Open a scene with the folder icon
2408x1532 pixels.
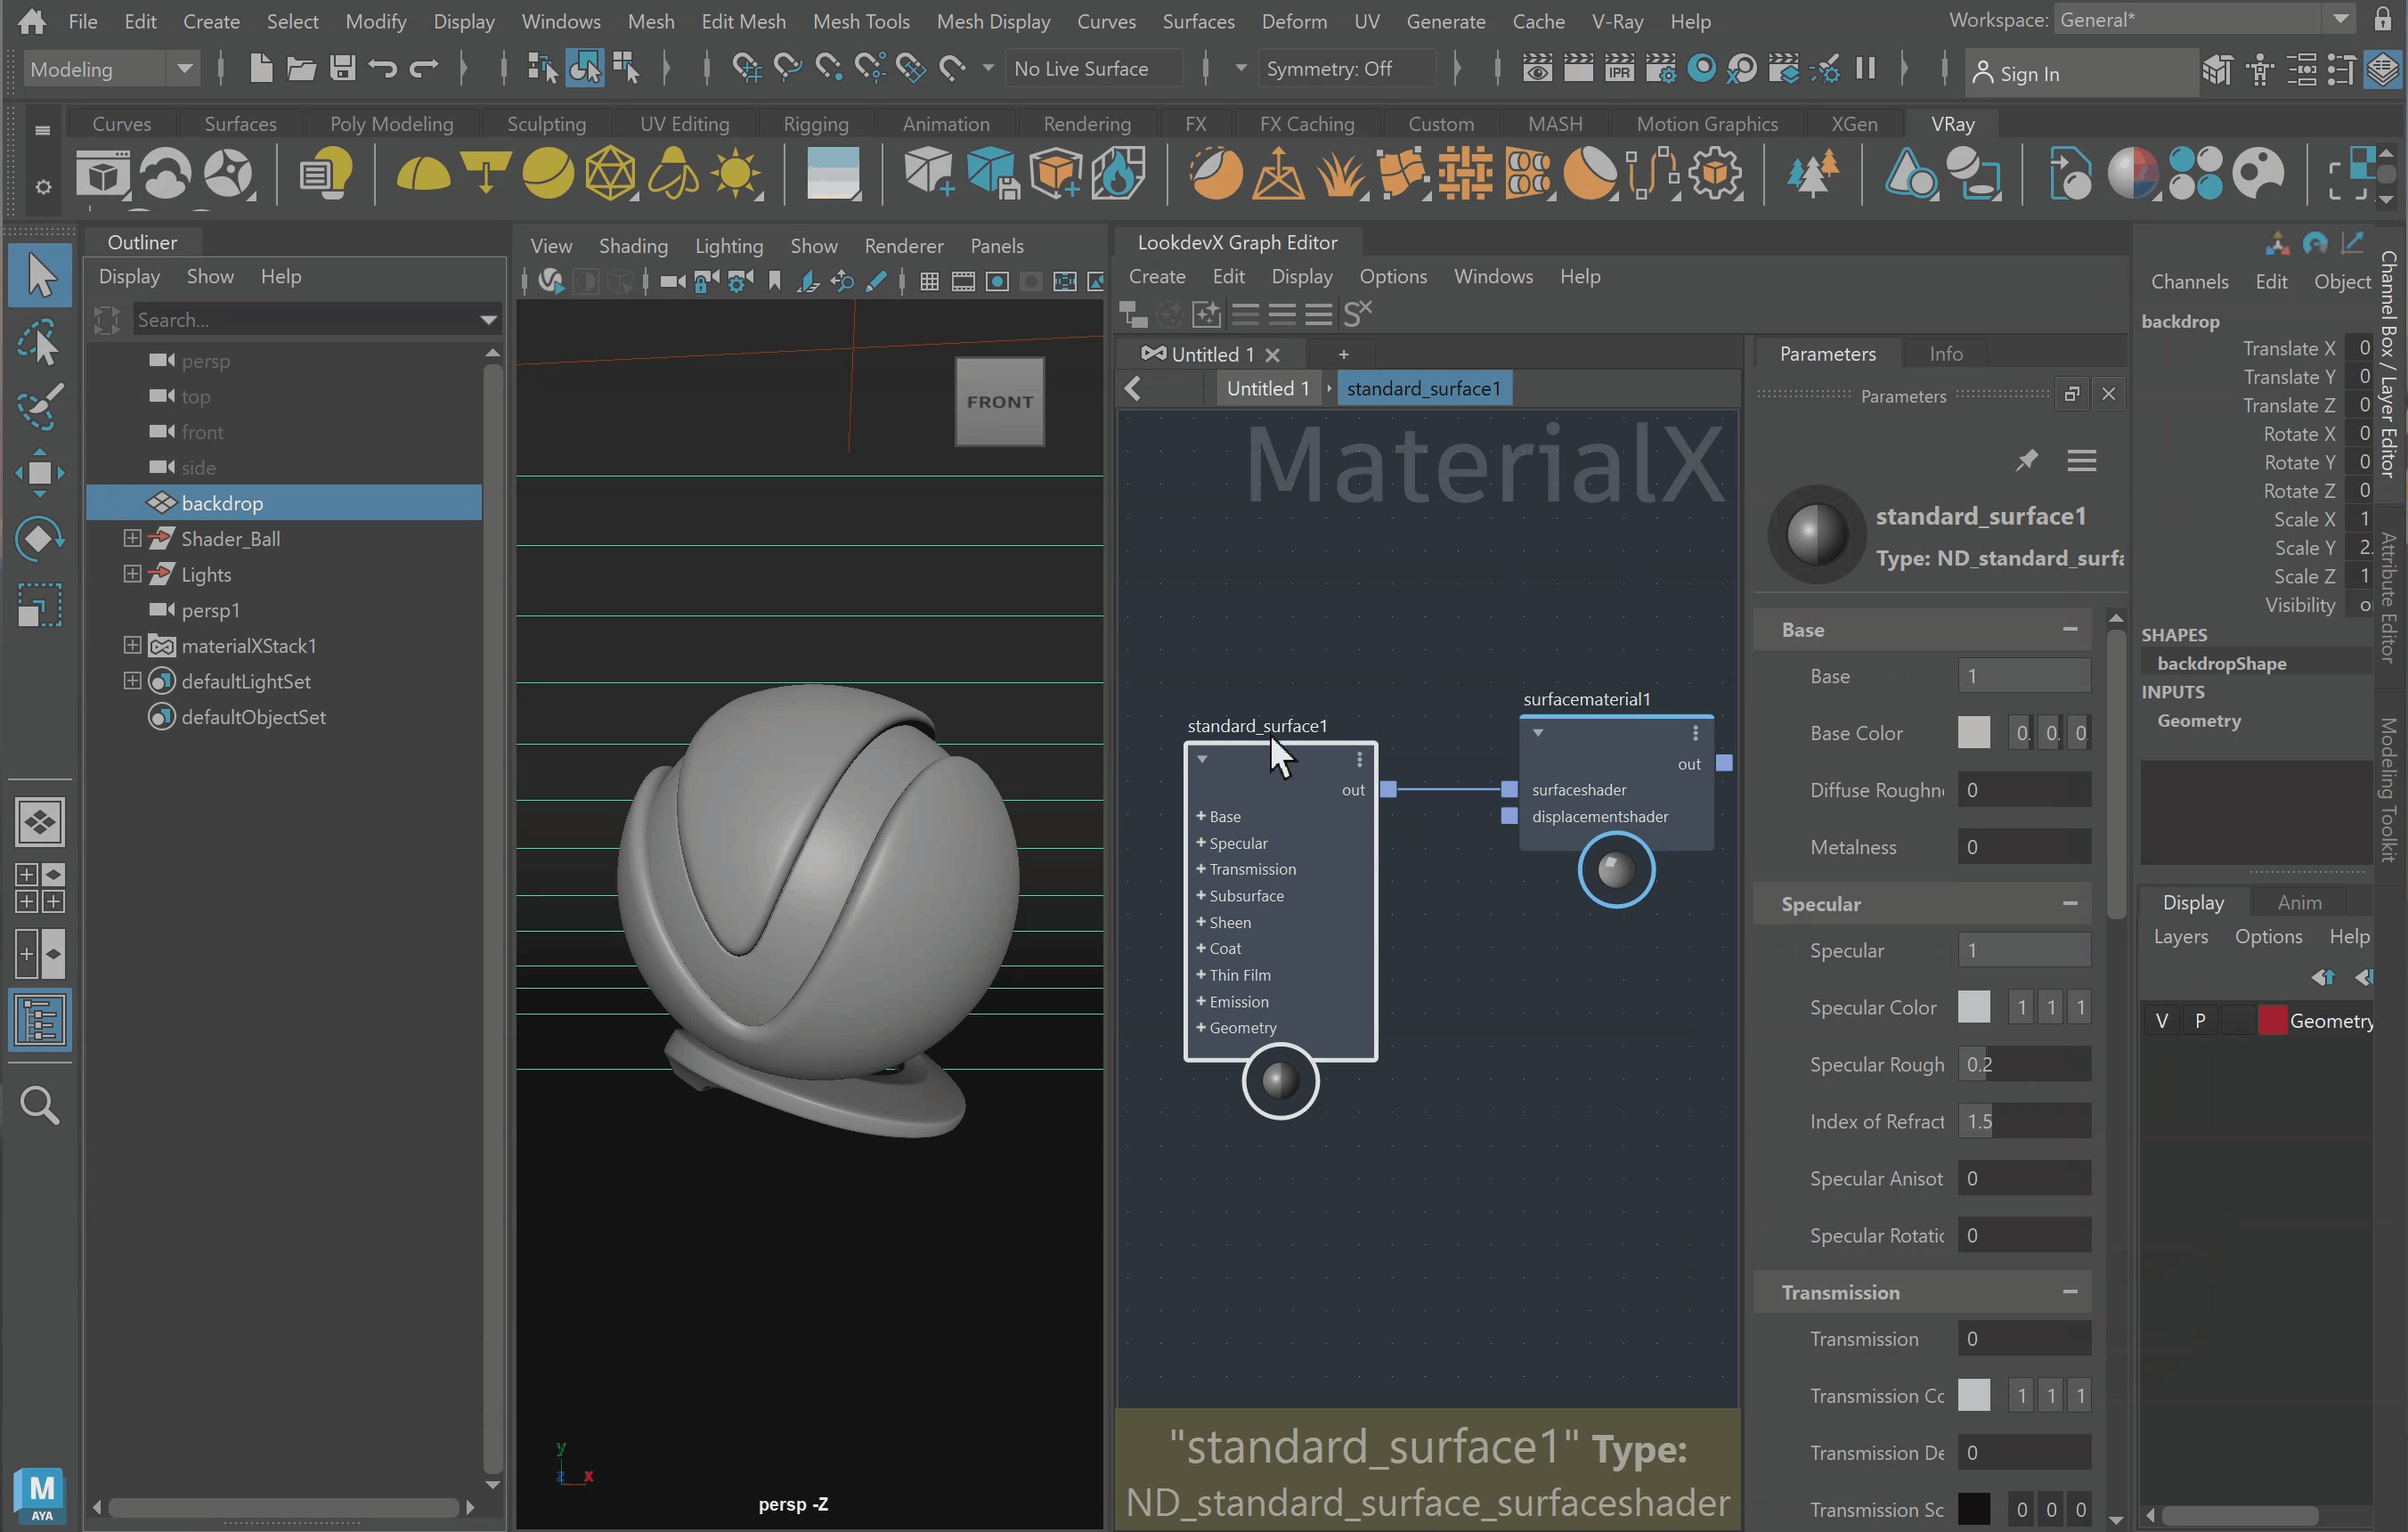pos(301,69)
